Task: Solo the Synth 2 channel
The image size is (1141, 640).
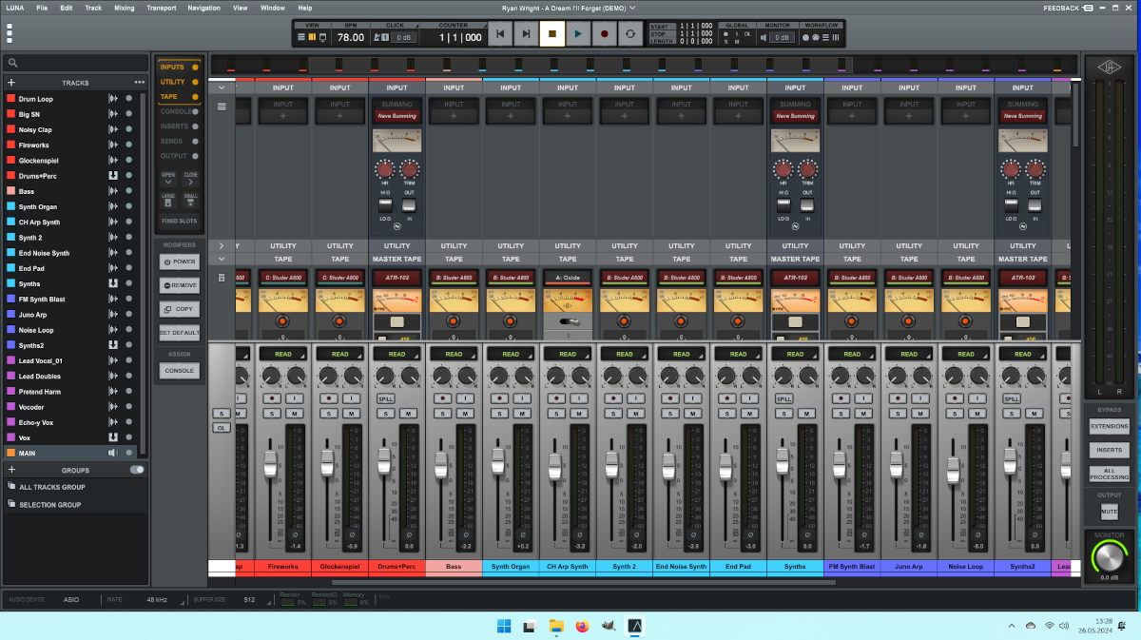Action: pyautogui.click(x=613, y=413)
